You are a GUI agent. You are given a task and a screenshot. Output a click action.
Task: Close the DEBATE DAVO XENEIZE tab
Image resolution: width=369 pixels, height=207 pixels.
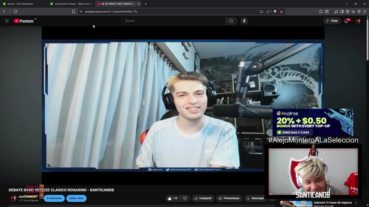click(138, 4)
